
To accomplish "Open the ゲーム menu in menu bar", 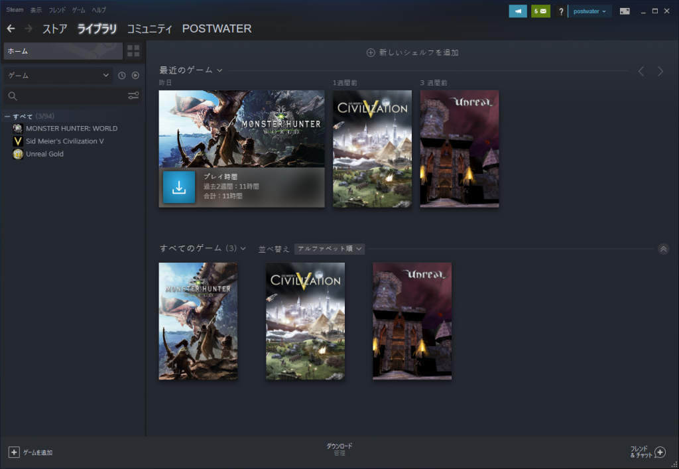I will pyautogui.click(x=78, y=10).
